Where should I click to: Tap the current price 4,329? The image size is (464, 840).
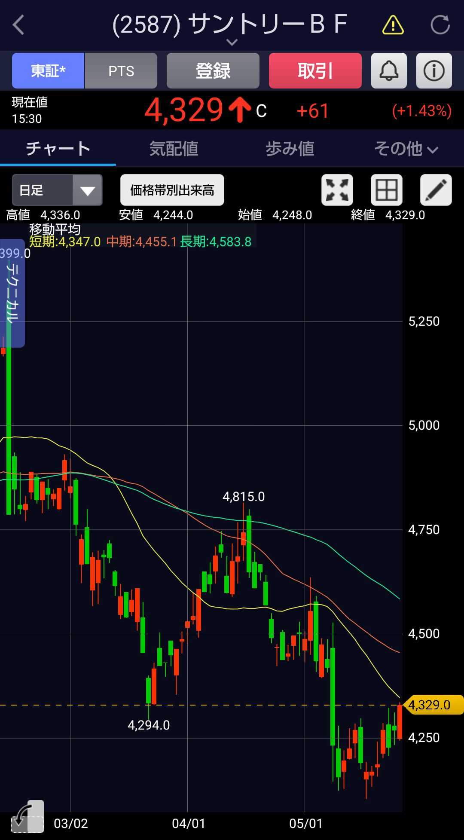[x=183, y=110]
